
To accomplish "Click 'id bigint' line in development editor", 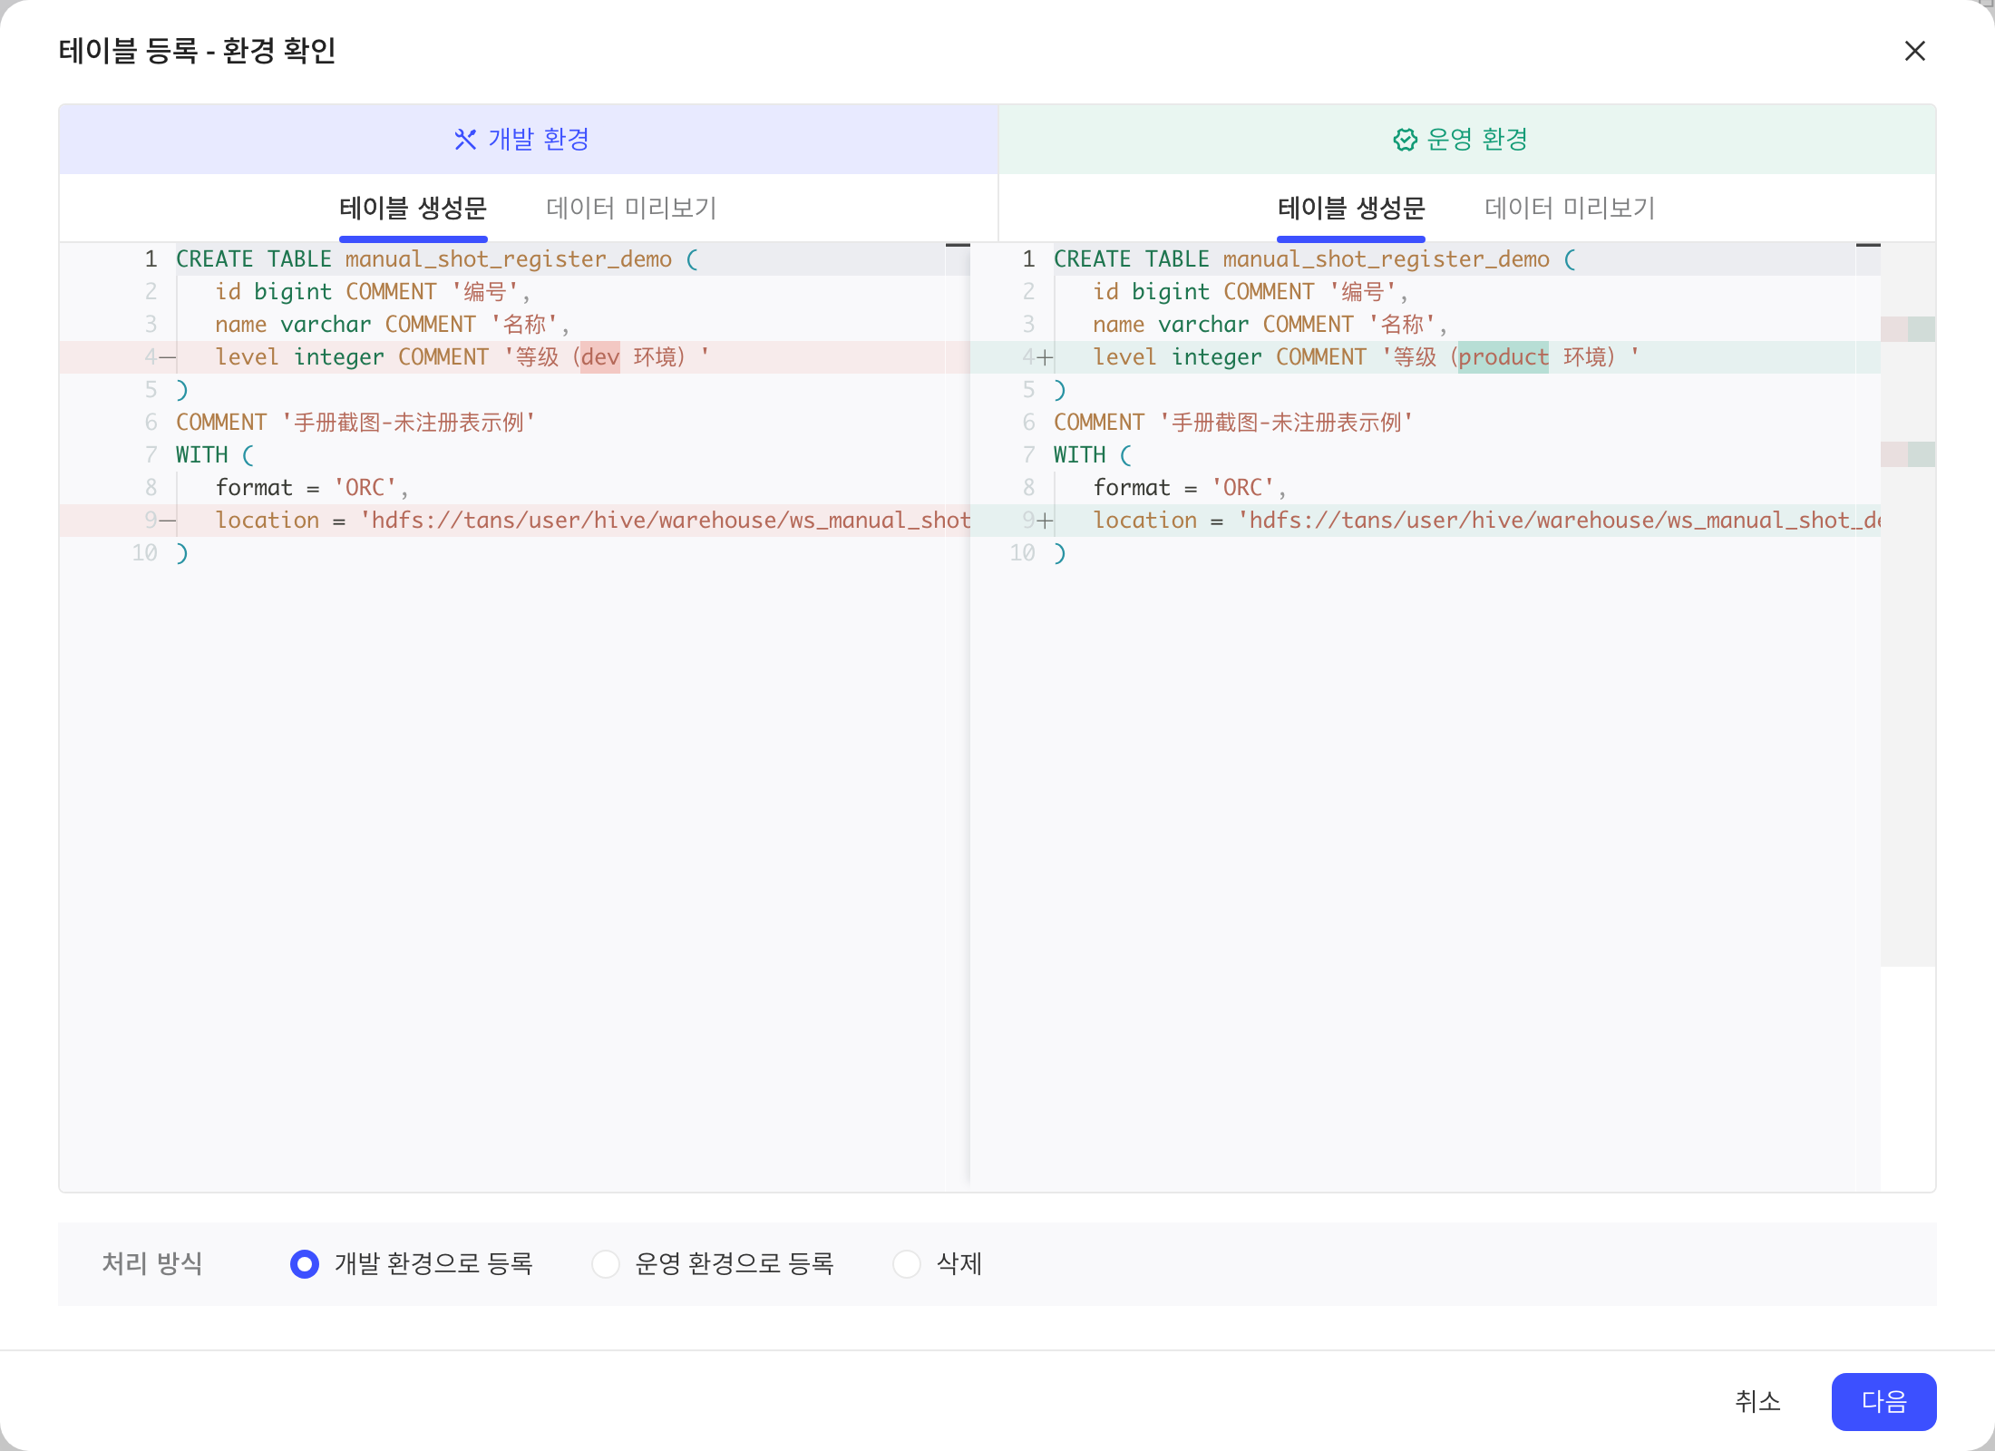I will pos(373,292).
